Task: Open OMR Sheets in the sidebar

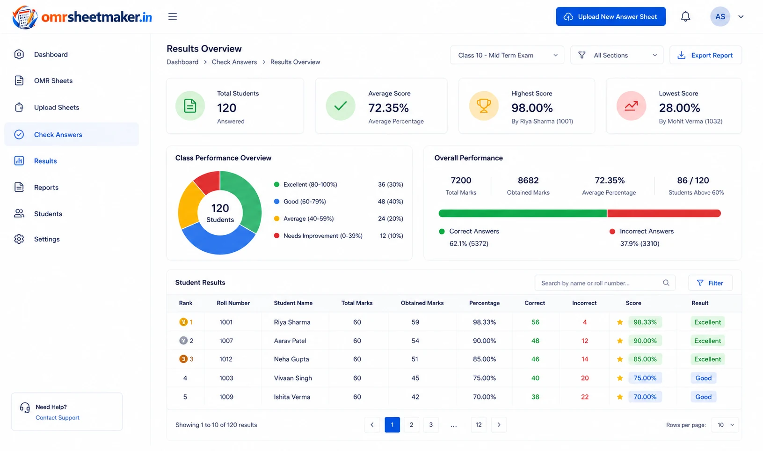Action: [53, 81]
